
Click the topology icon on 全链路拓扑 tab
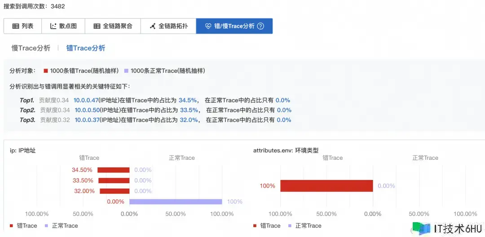(x=153, y=26)
